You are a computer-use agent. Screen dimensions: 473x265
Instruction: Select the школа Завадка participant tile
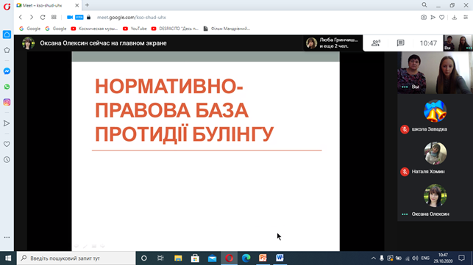tap(435, 116)
